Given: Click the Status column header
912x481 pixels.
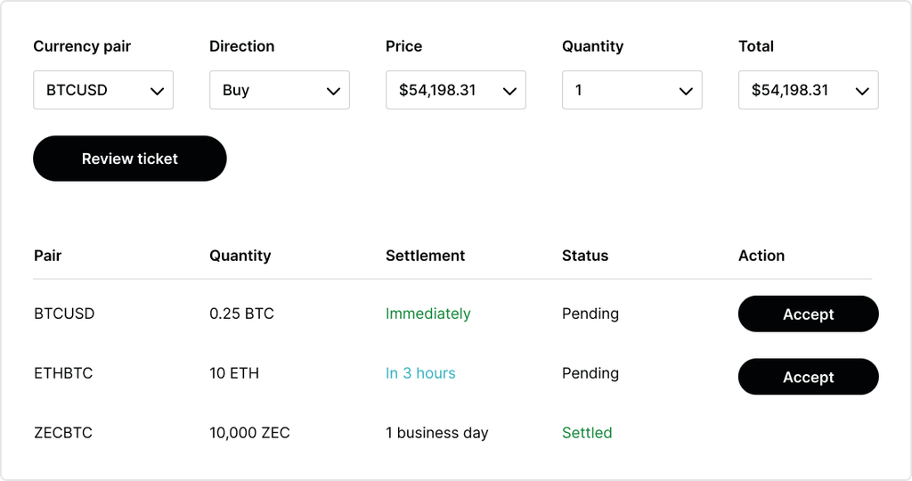Looking at the screenshot, I should click(585, 256).
